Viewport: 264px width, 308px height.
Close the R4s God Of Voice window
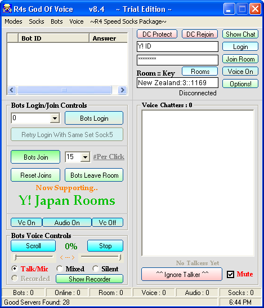(255, 9)
